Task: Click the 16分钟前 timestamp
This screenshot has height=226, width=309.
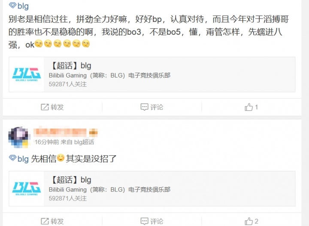Action: click(47, 142)
